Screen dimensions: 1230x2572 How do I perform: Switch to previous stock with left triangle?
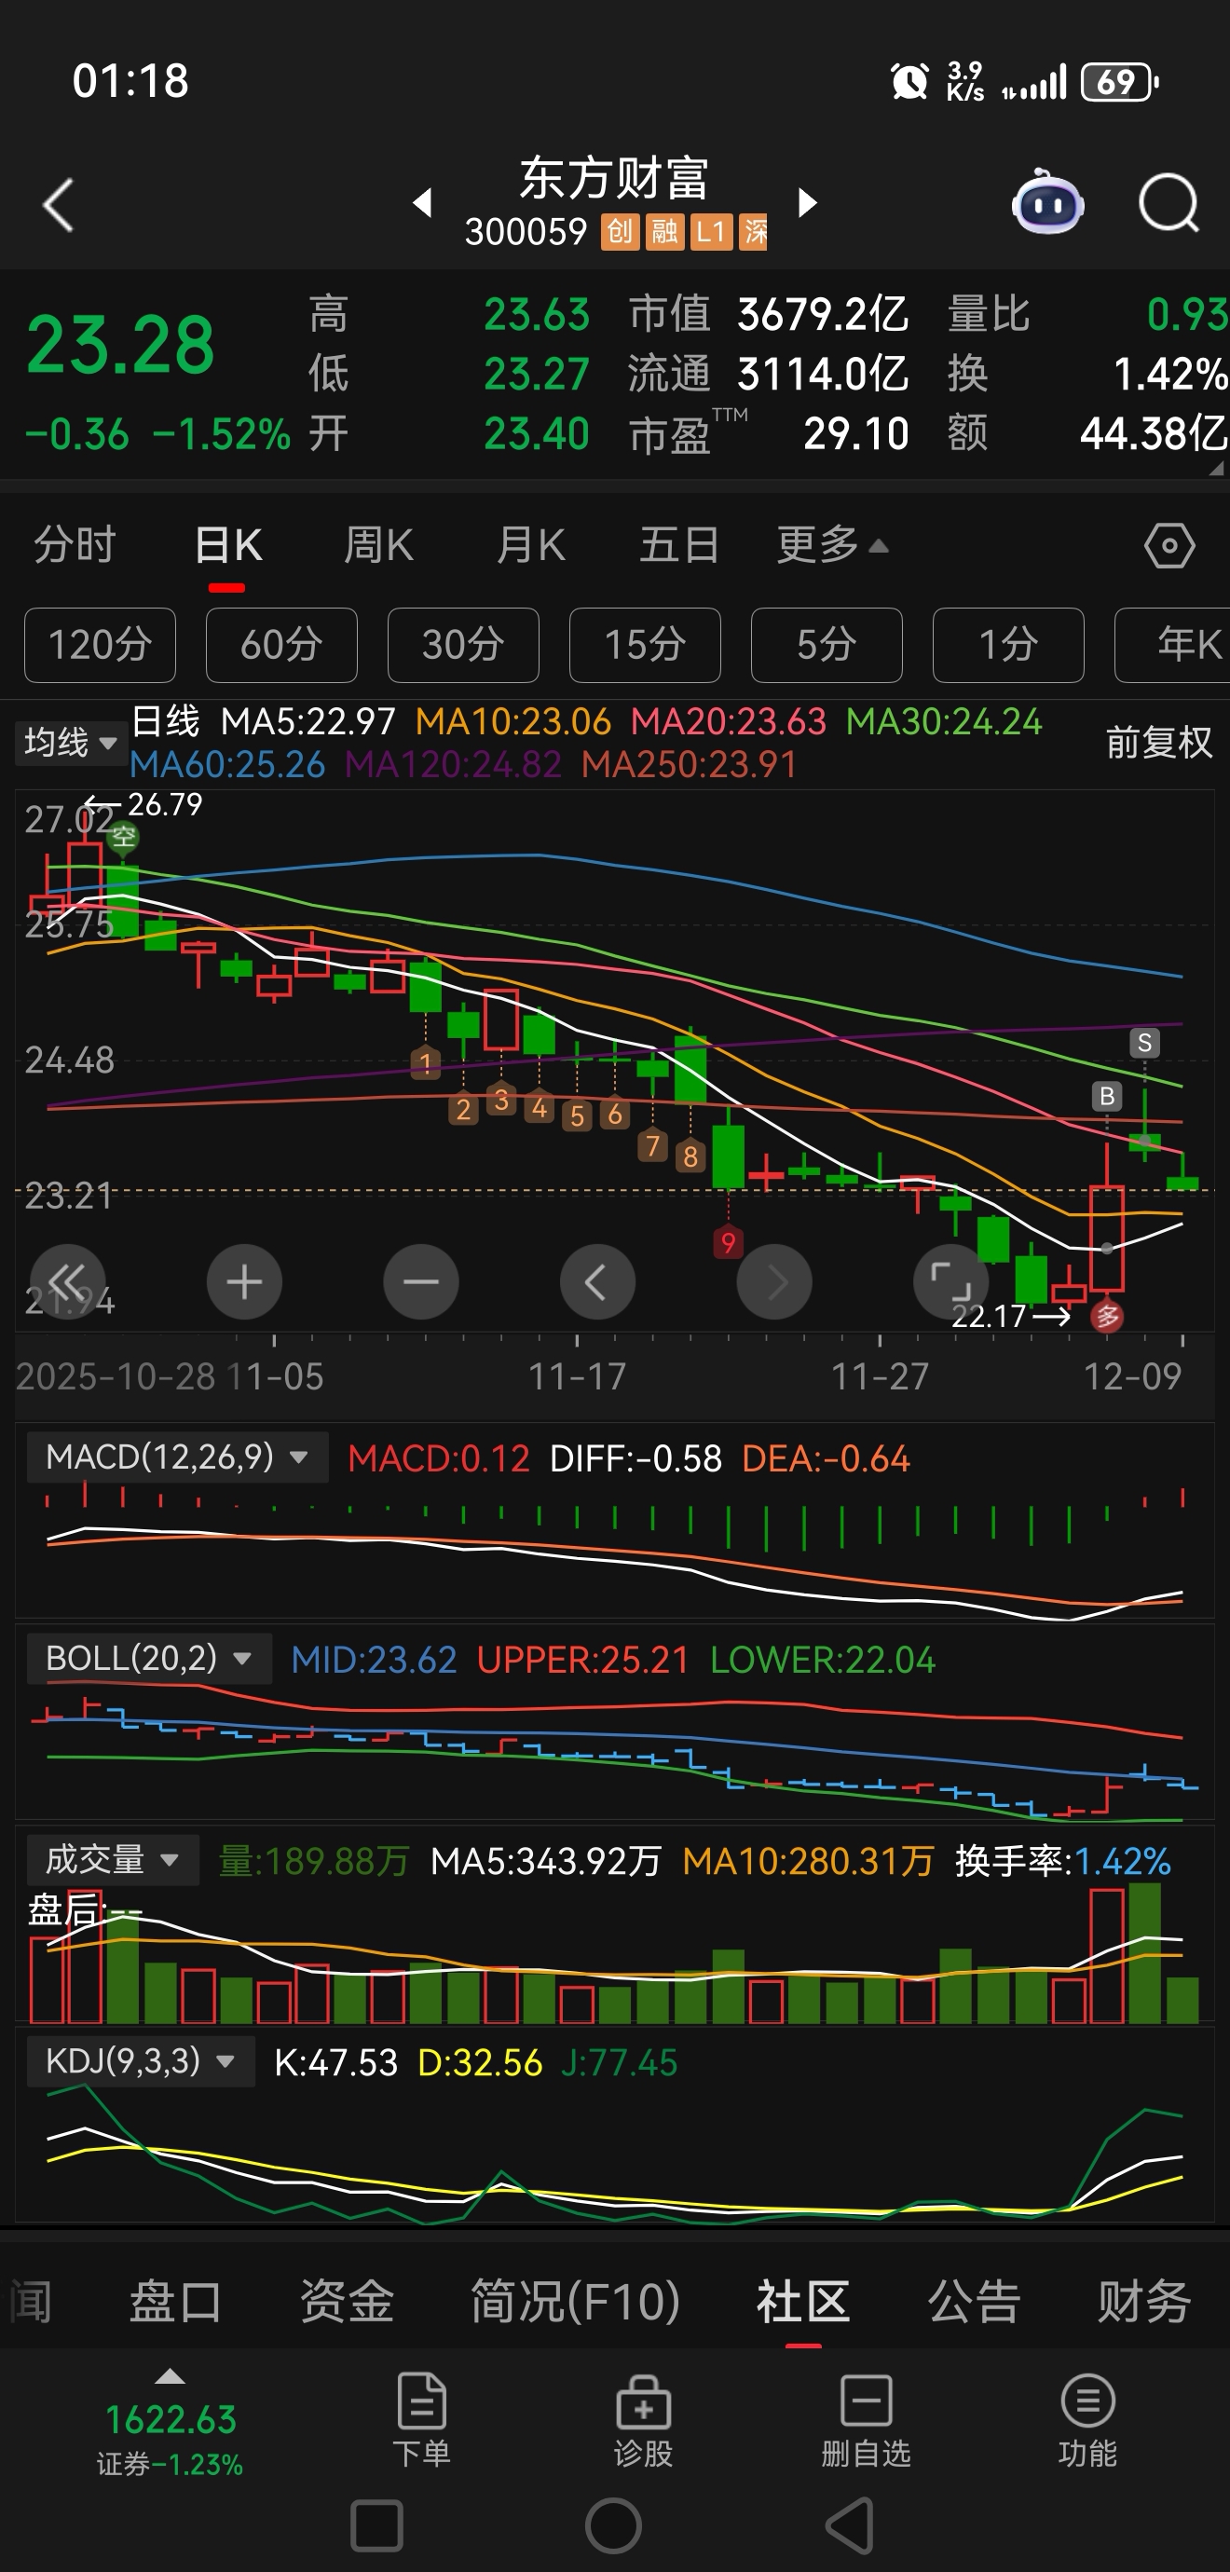click(423, 203)
